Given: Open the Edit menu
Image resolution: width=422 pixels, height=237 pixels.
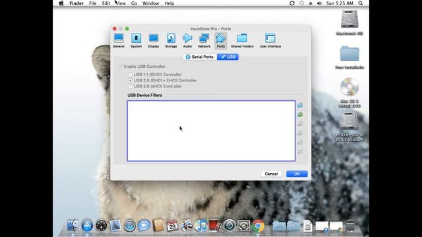Looking at the screenshot, I should [x=105, y=3].
